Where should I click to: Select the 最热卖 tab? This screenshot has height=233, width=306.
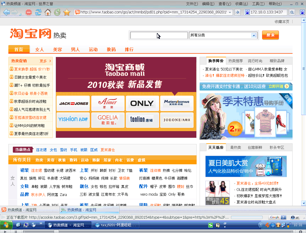(x=235, y=148)
